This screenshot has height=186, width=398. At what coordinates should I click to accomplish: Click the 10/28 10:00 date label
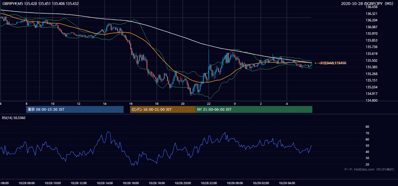point(53,183)
